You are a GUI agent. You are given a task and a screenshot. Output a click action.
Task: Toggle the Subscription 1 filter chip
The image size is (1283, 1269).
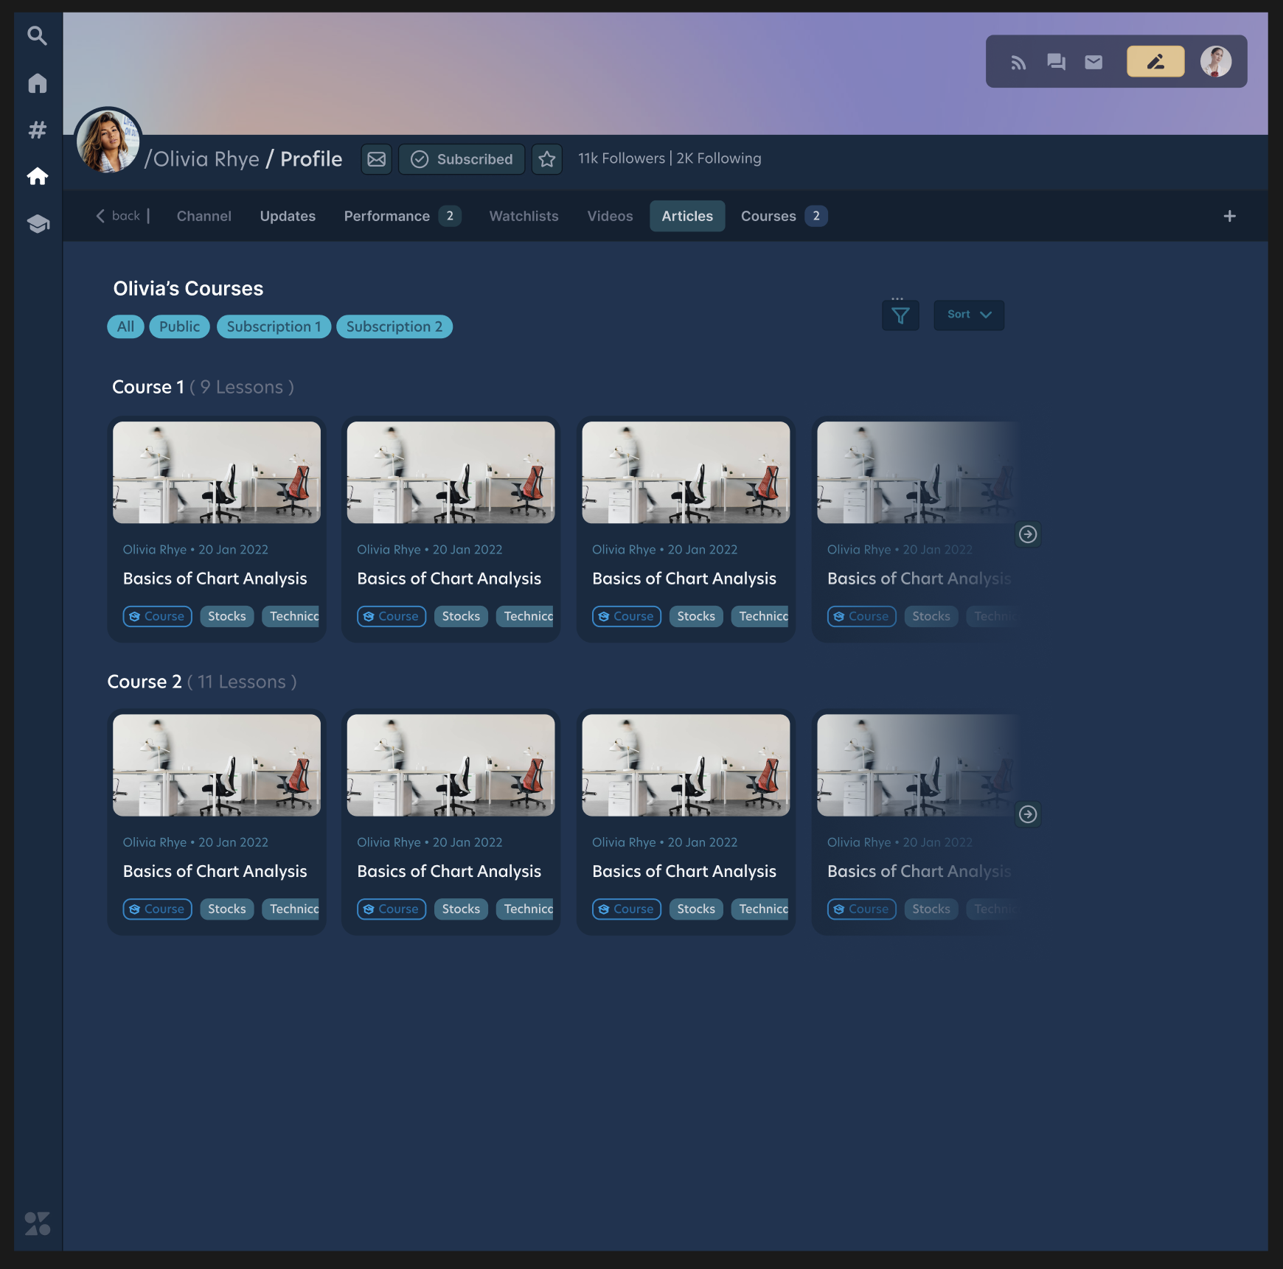(x=274, y=326)
